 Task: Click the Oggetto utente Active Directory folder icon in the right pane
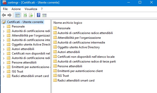coord(55,47)
